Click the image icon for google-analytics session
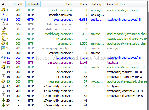 [4, 48]
